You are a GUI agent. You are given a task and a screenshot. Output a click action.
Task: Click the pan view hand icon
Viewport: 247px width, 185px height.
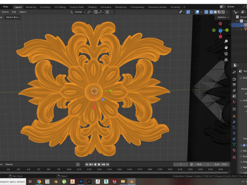pyautogui.click(x=226, y=47)
